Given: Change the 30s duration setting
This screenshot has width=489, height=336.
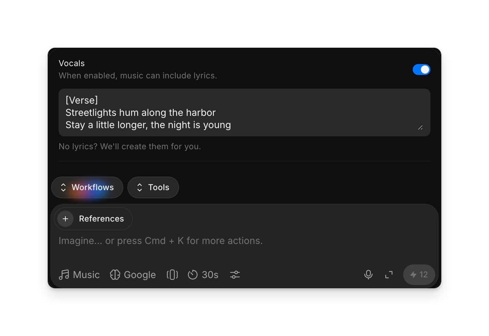Looking at the screenshot, I should (203, 275).
